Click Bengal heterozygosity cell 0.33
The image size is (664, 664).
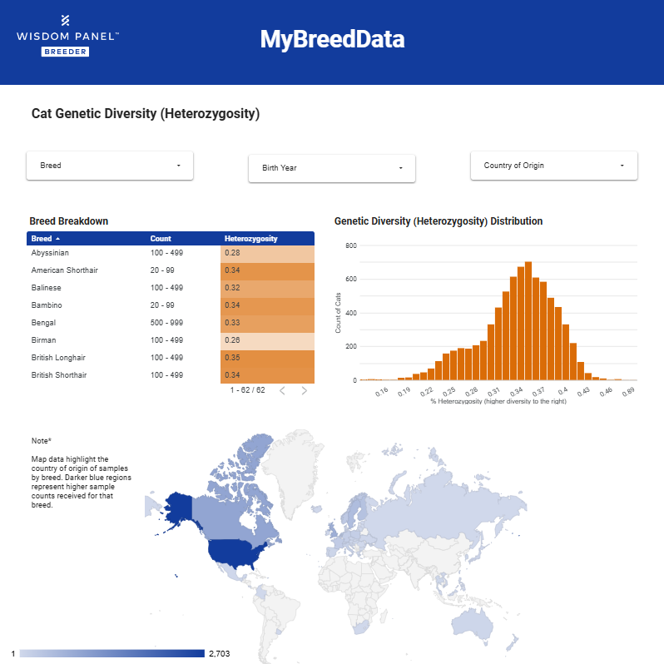267,324
